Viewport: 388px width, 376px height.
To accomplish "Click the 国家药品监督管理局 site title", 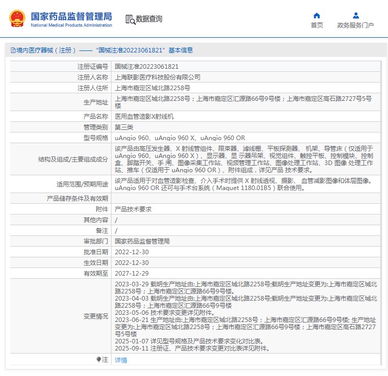I will (x=71, y=16).
